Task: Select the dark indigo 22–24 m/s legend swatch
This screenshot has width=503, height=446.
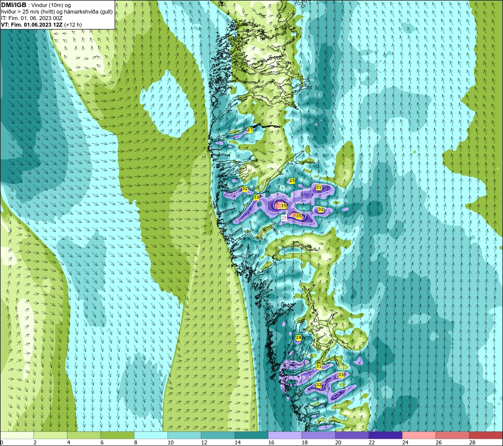Action: coord(386,435)
